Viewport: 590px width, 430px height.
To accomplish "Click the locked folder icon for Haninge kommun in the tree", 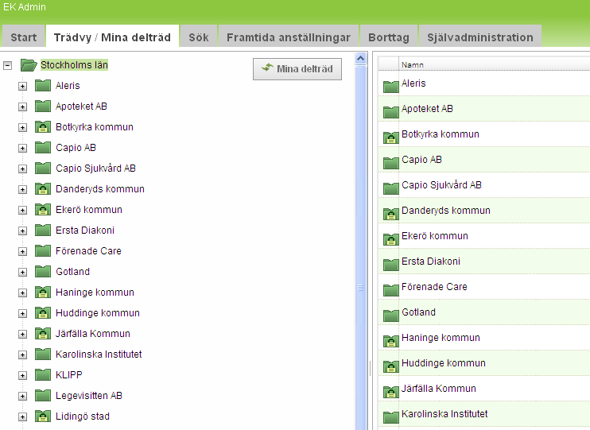I will coord(42,292).
